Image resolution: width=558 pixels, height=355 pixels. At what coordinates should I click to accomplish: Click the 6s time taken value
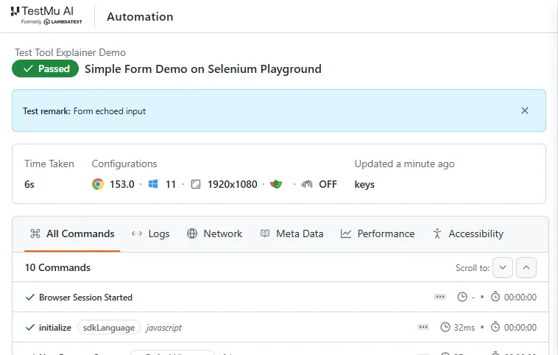coord(29,184)
